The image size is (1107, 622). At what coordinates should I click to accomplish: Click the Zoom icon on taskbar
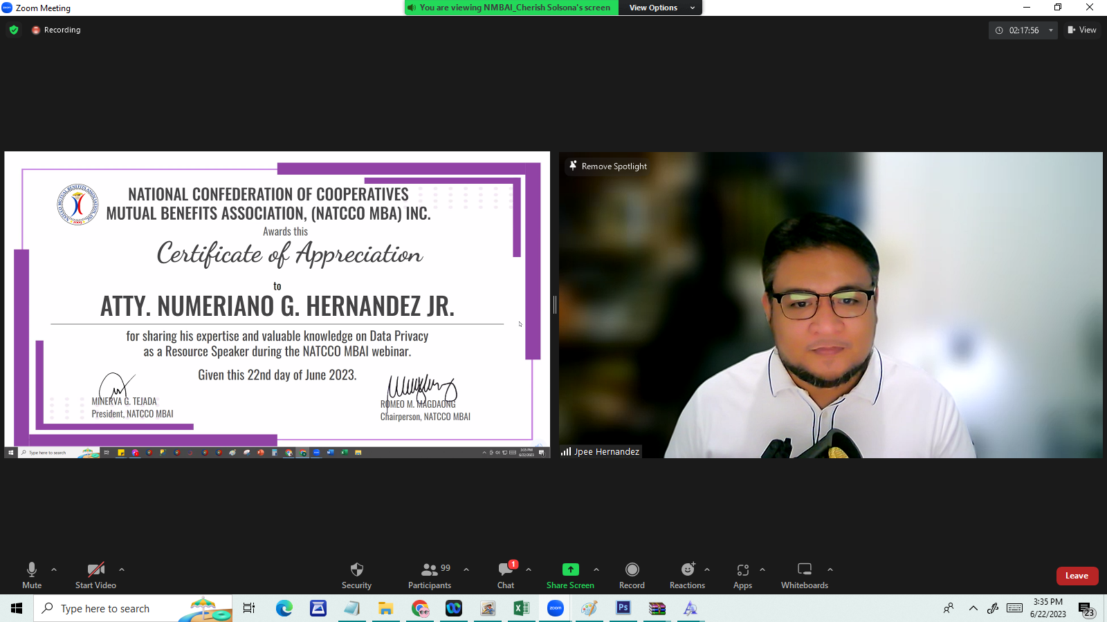556,608
